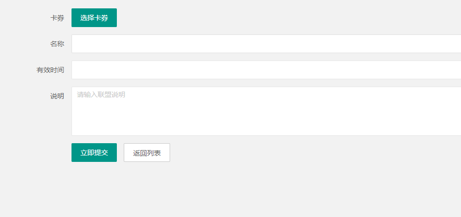
Task: Click the 请输入联盟说明 placeholder text
Action: 101,94
